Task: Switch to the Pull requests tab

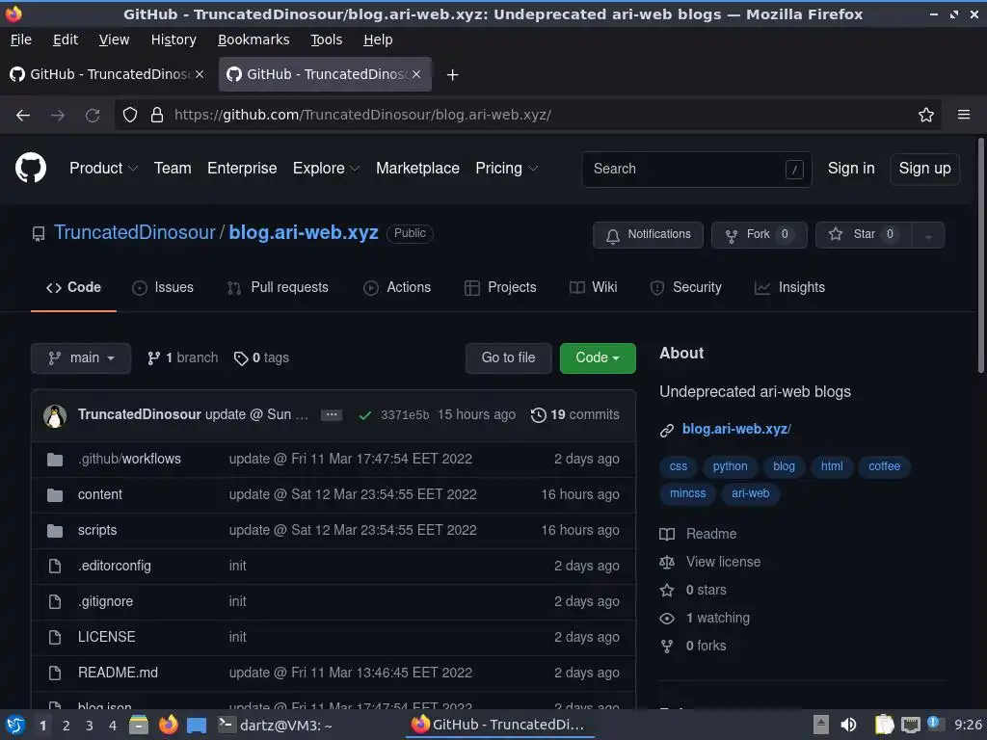Action: click(278, 287)
